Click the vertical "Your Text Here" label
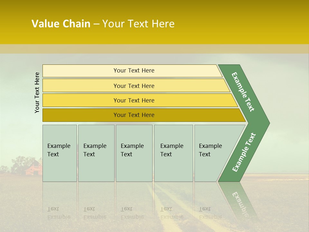This screenshot has height=232, width=309. pos(37,92)
